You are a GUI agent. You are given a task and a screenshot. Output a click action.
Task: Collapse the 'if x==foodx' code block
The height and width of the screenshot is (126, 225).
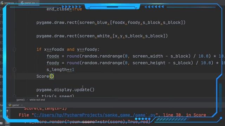click(14, 49)
